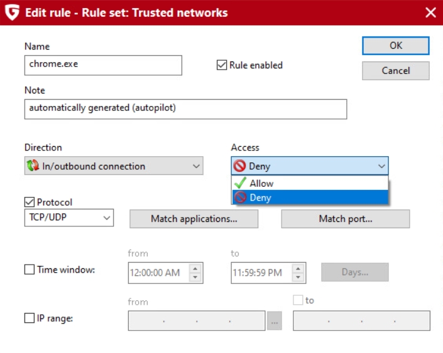
Task: Click the red deny icon in Access combo box
Action: (239, 166)
